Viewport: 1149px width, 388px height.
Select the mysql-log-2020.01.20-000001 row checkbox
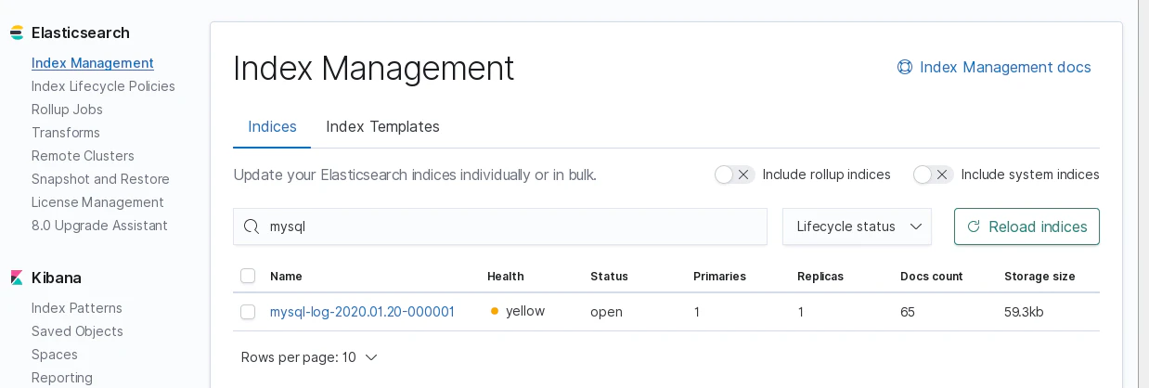[248, 312]
